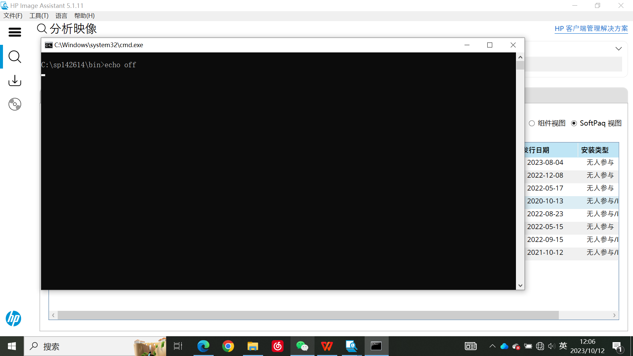Select the 组件视图 radio button
The image size is (633, 356).
click(532, 123)
